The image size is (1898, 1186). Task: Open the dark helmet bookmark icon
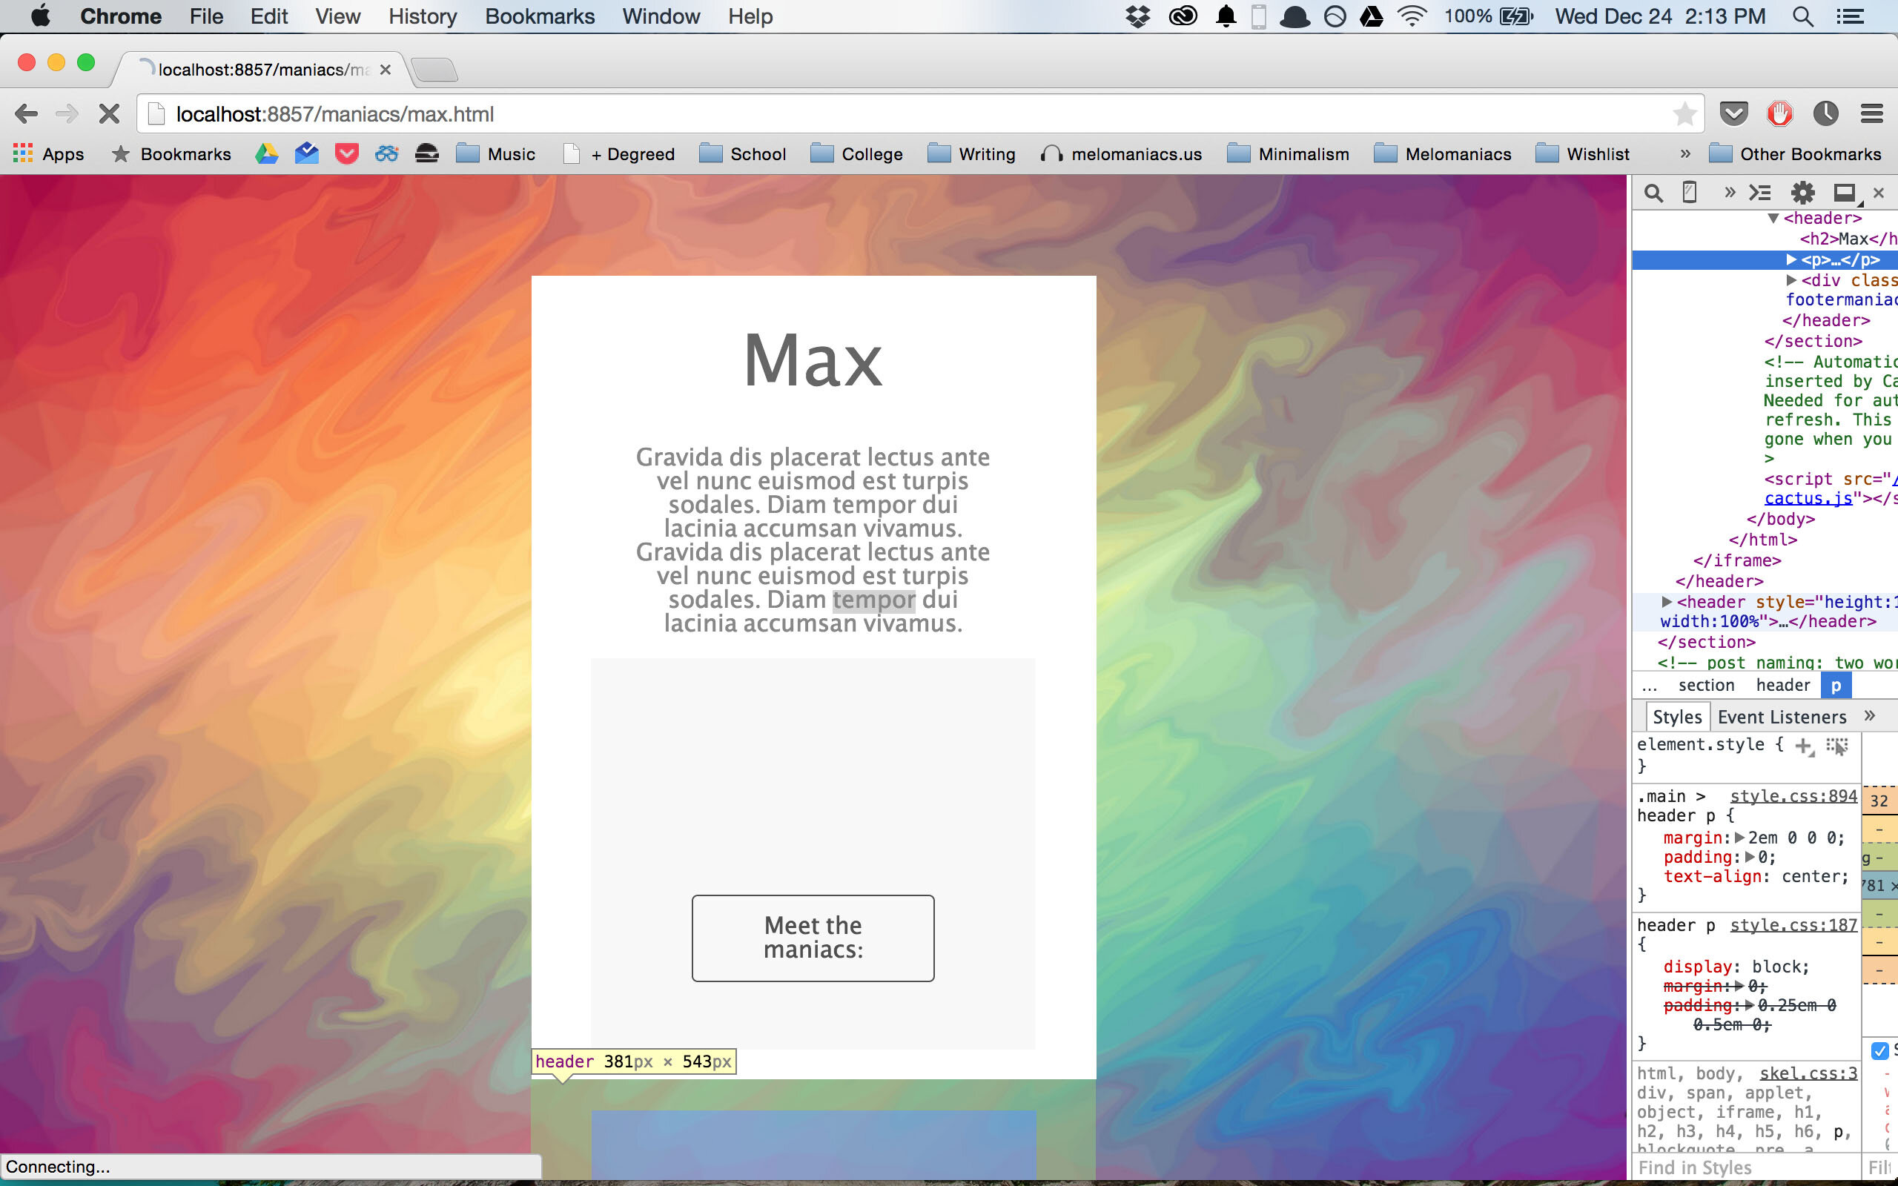click(x=426, y=153)
